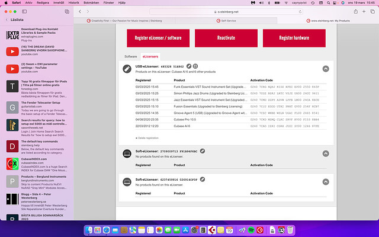
Task: Go back with the Safari back arrow
Action: click(x=80, y=11)
